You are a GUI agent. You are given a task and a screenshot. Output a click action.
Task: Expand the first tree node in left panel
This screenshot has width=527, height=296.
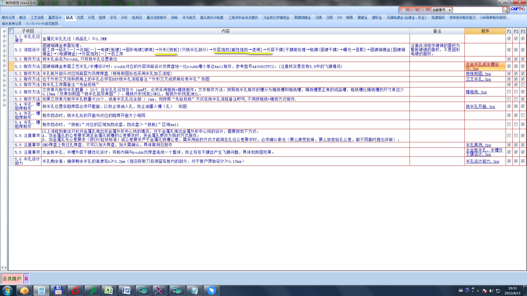[4, 31]
